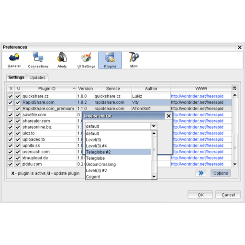Open the General preferences section
The height and width of the screenshot is (245, 245).
tap(14, 60)
